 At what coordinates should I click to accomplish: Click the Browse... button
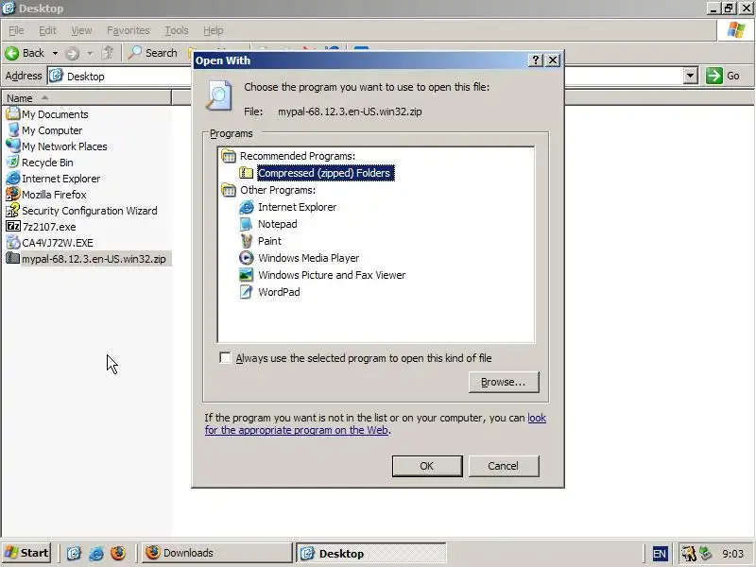504,383
